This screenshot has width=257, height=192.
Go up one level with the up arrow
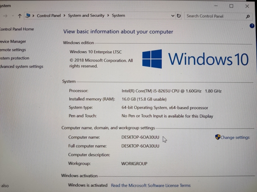(x=20, y=16)
